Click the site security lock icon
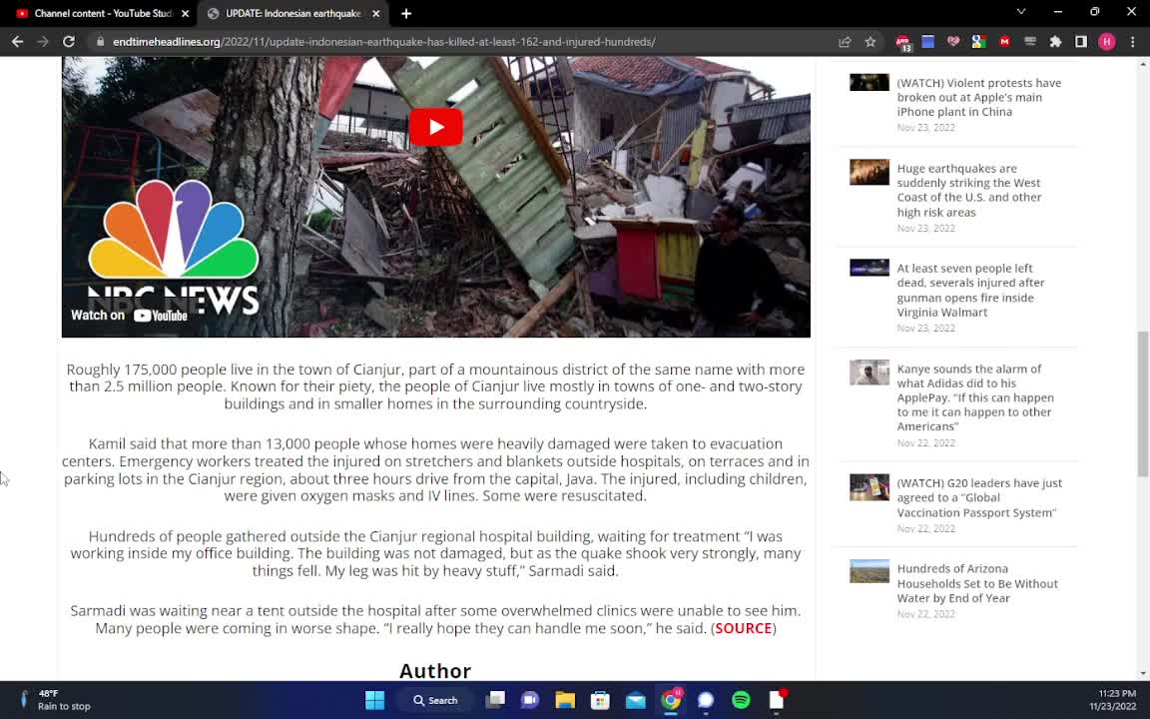Viewport: 1150px width, 719px height. [101, 42]
